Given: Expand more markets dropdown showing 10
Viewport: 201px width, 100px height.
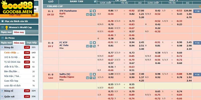Looking at the screenshot, I should coord(197,11).
